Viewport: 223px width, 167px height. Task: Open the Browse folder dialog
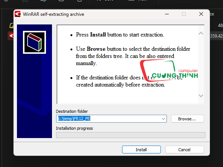(188, 119)
